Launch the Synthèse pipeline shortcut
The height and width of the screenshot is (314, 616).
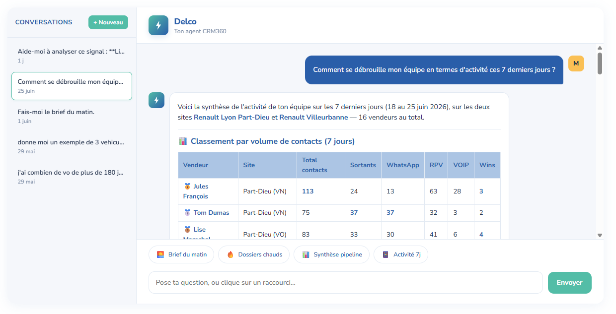point(331,254)
